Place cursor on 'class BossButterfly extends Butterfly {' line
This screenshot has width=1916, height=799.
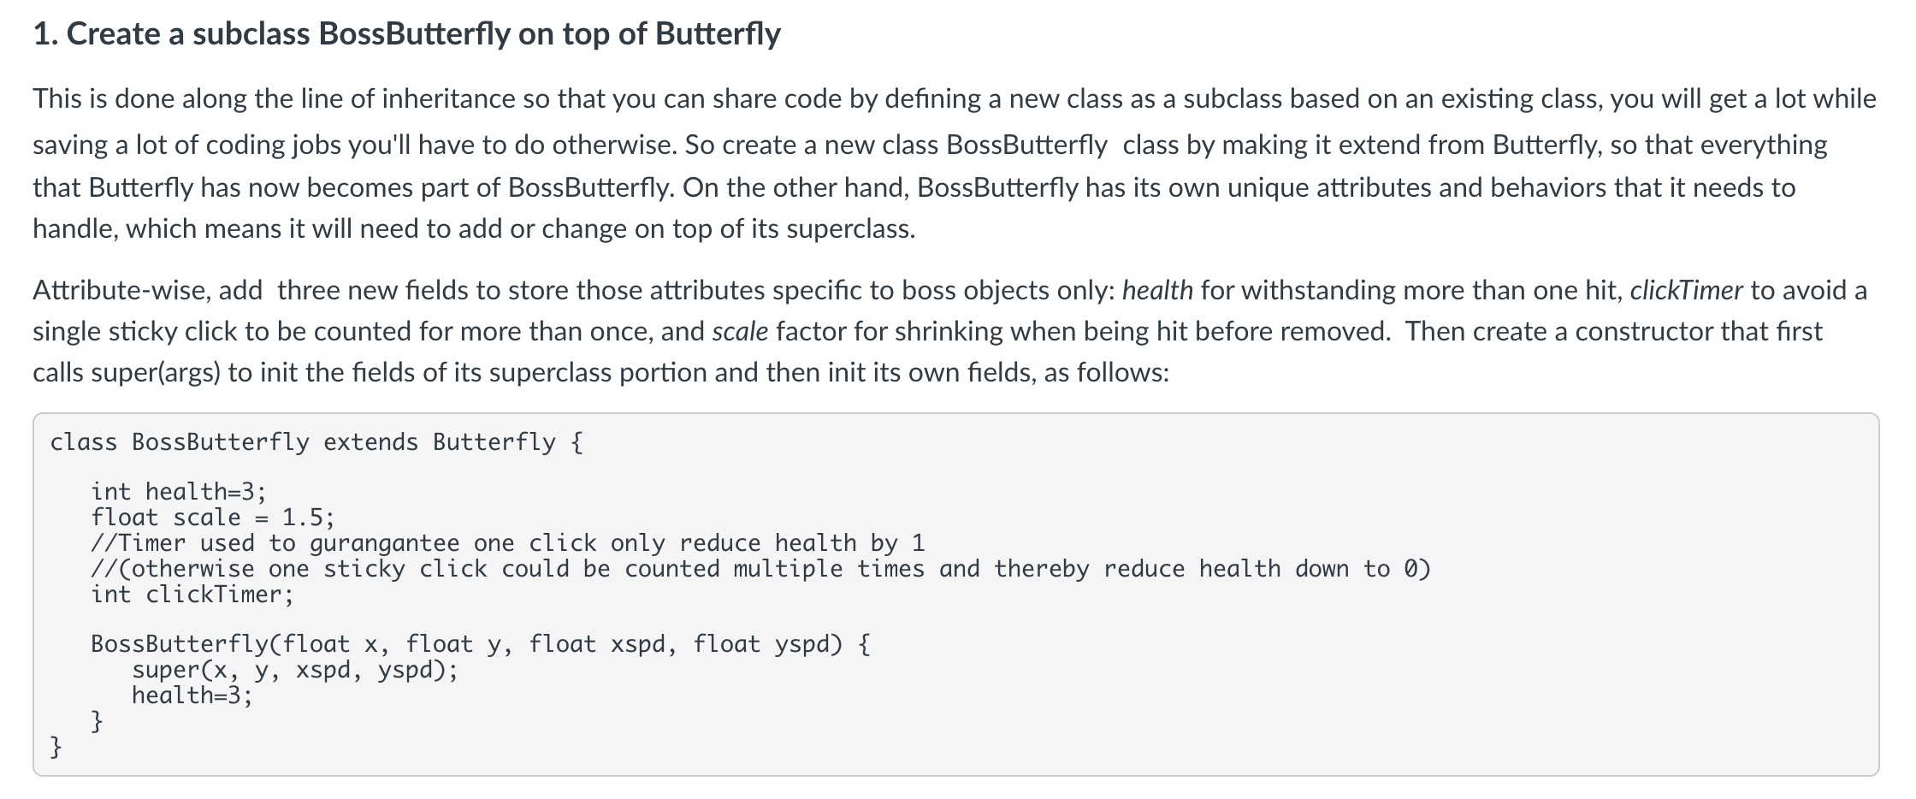click(x=316, y=442)
